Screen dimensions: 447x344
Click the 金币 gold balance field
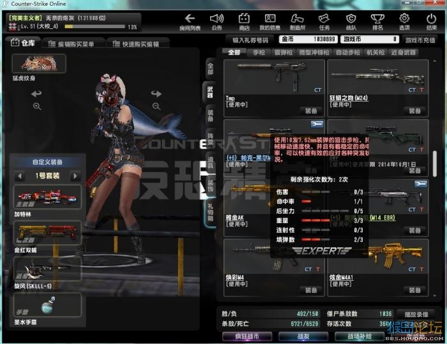coord(308,39)
